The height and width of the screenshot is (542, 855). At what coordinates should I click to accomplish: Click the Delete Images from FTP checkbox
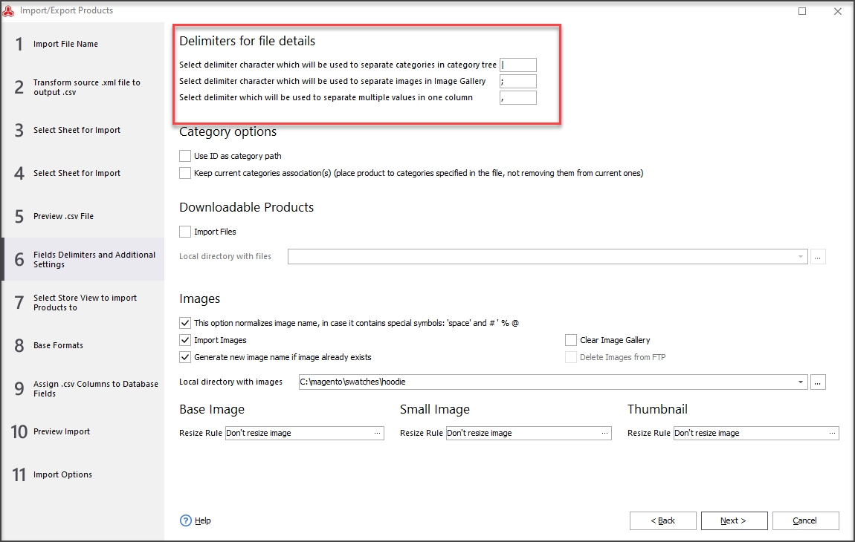571,357
